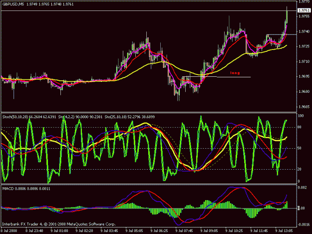
Task: Click the 1.9665 price scale label
Action: pyautogui.click(x=305, y=107)
